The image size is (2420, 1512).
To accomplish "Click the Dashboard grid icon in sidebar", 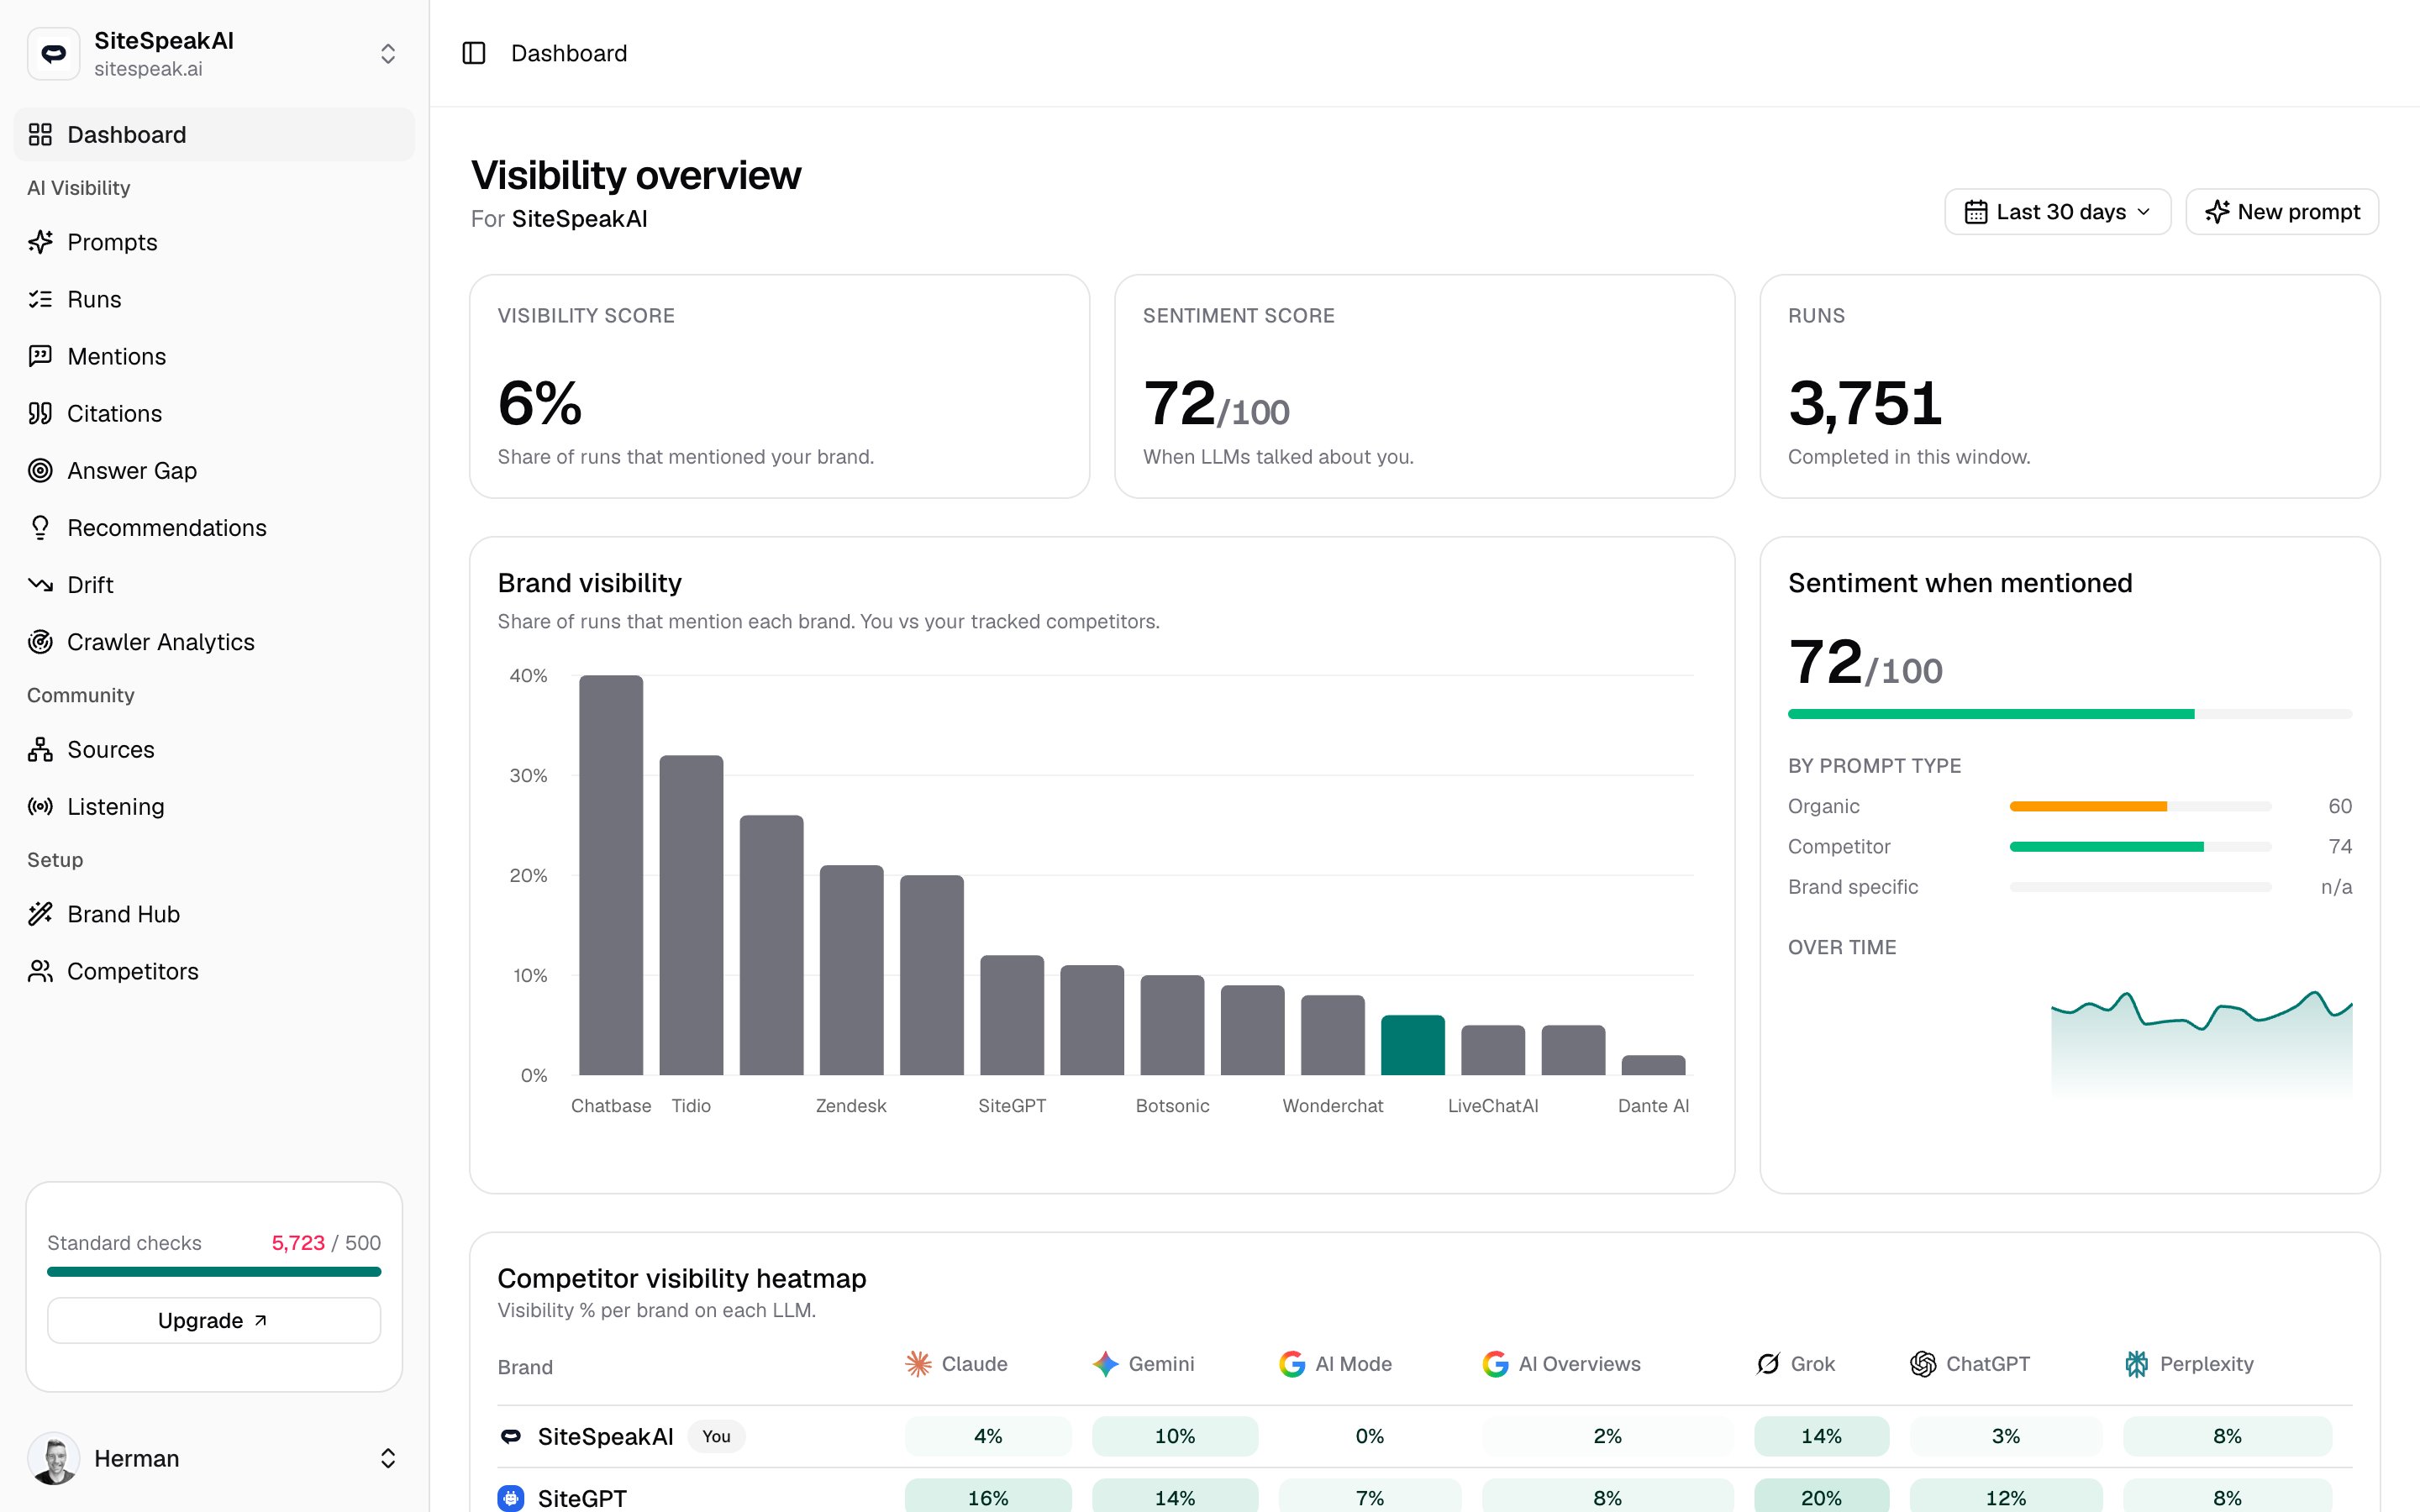I will pyautogui.click(x=40, y=134).
